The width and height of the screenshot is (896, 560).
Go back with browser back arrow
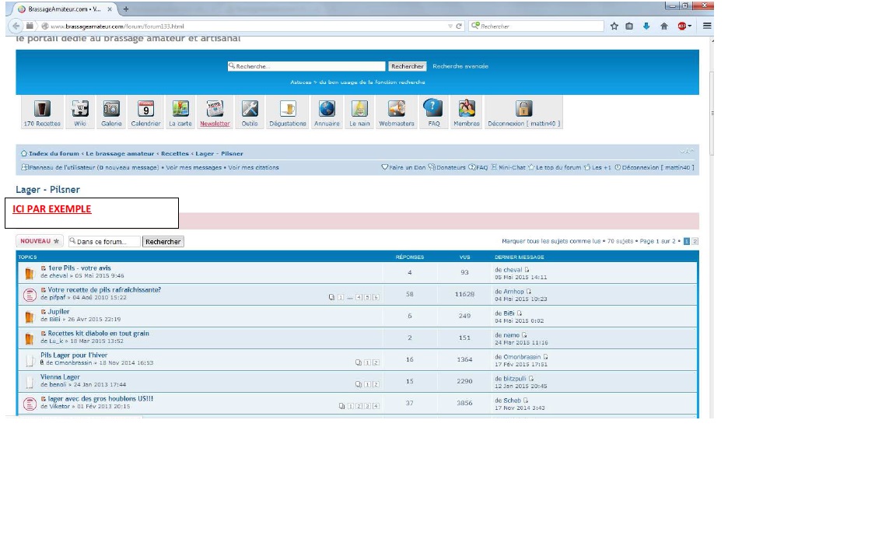(16, 26)
